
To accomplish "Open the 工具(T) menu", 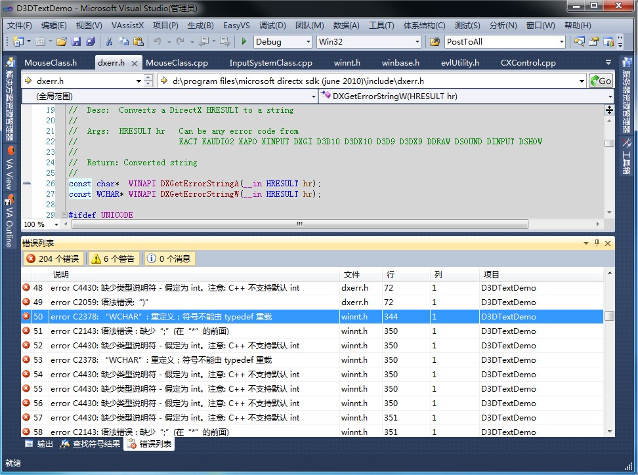I will pyautogui.click(x=381, y=25).
